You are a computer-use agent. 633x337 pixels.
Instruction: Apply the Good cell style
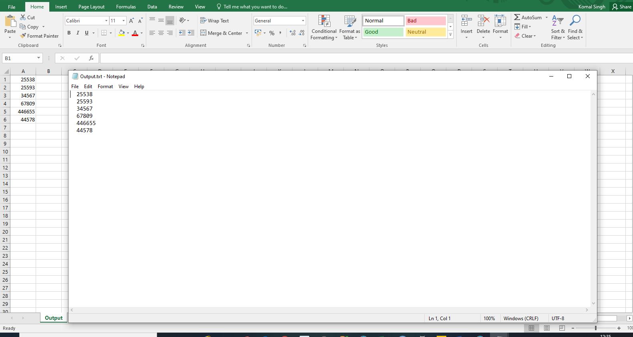pos(383,32)
